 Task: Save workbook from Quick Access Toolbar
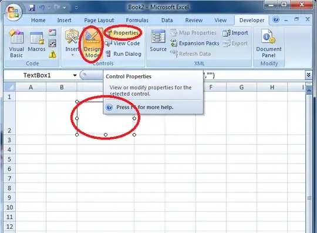tap(32, 8)
